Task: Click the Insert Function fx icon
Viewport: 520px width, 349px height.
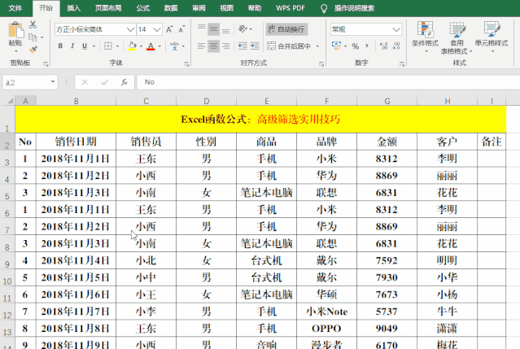Action: 124,82
